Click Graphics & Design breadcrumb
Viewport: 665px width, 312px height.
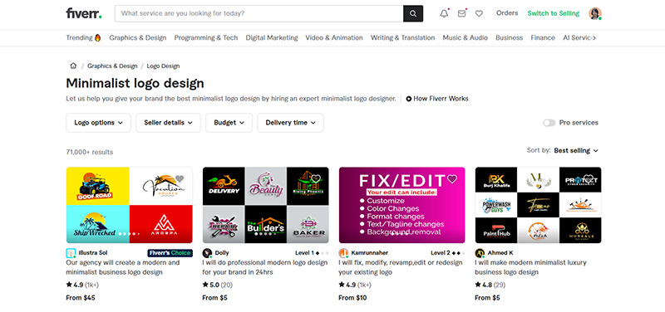click(x=112, y=66)
